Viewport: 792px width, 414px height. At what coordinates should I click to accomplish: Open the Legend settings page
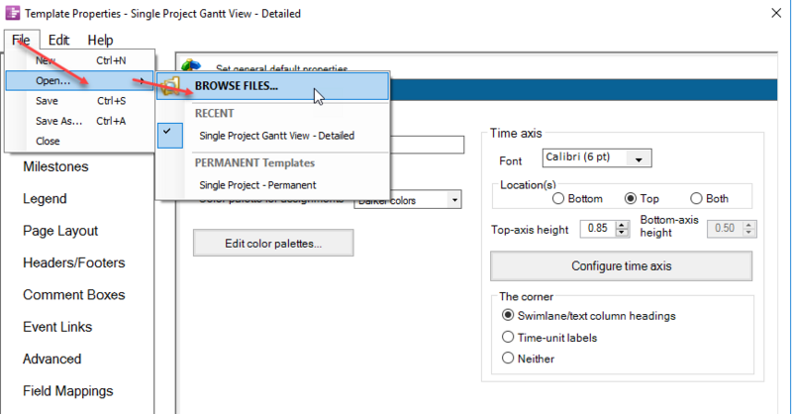point(45,199)
